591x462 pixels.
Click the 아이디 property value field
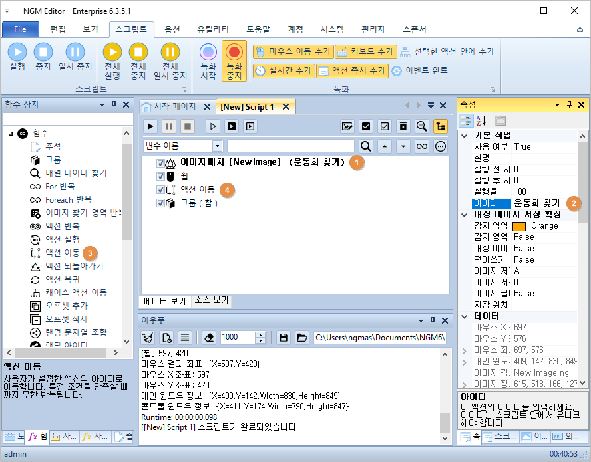(544, 203)
